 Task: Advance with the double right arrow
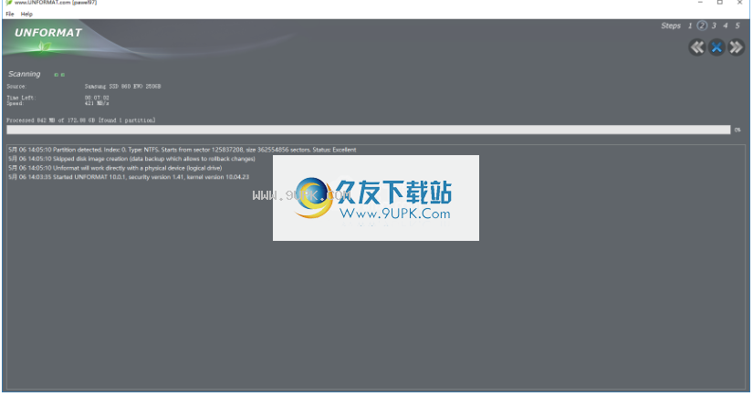coord(737,47)
